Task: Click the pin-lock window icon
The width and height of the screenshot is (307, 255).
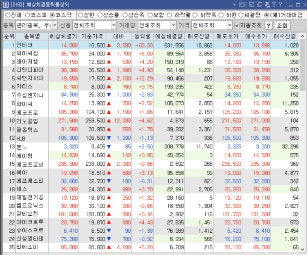Action: pos(267,5)
